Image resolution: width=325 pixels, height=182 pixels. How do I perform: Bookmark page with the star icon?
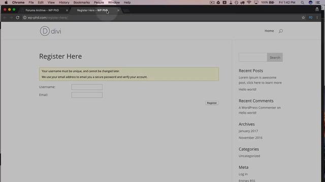303,18
